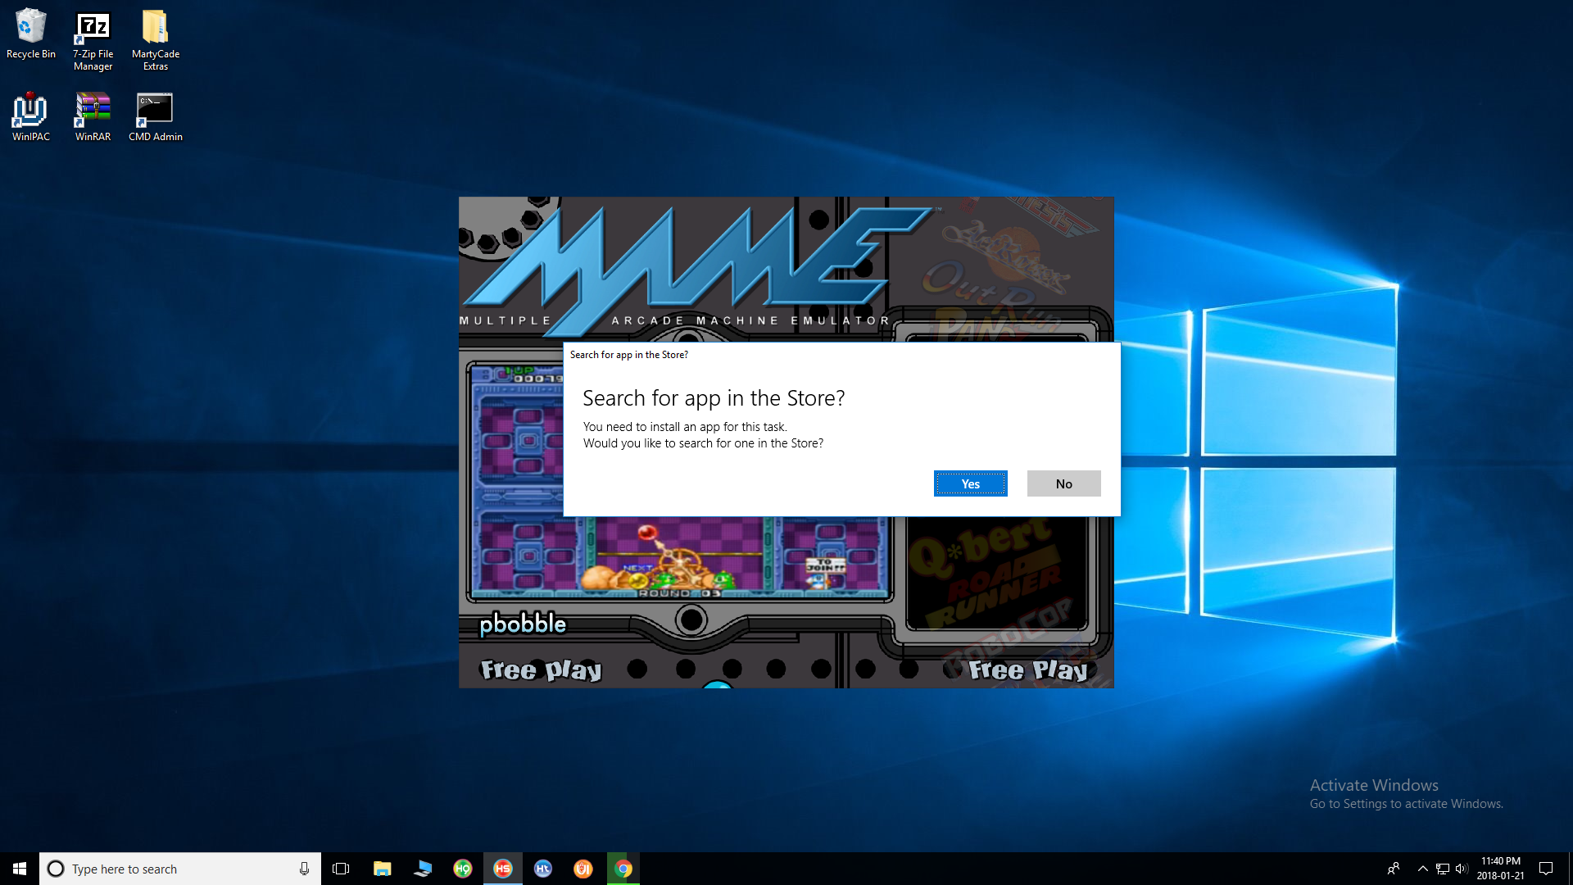1573x885 pixels.
Task: Click No to dismiss the Store prompt
Action: [1063, 483]
